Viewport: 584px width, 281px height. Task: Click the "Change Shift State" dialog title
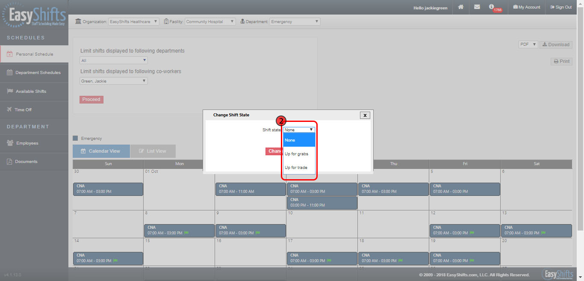[x=231, y=115]
